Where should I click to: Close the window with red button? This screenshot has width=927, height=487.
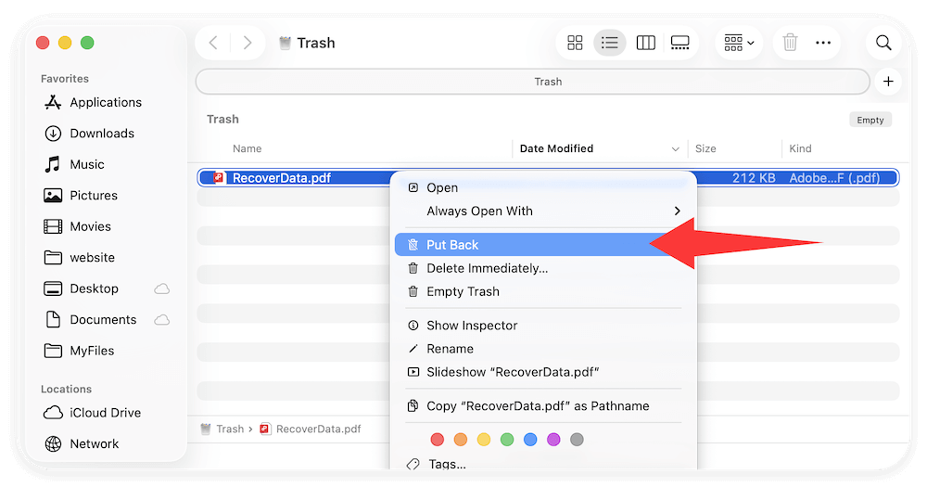tap(43, 43)
